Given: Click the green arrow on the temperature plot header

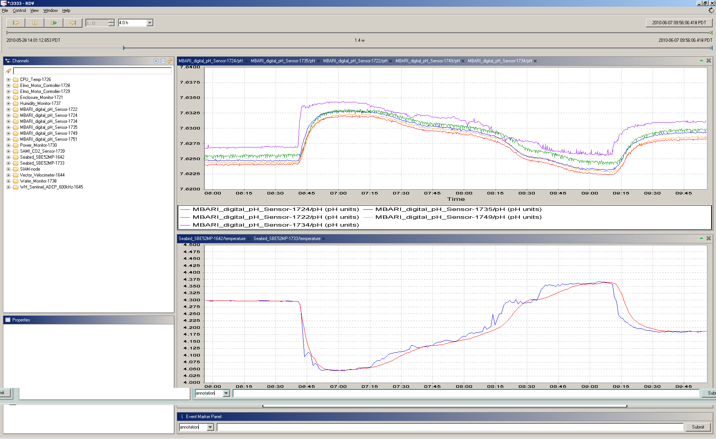Looking at the screenshot, I should (701, 238).
